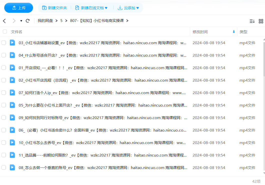The width and height of the screenshot is (265, 185).
Task: Select file name 09_如何找到同行对标账号_ev
Action: point(103,118)
